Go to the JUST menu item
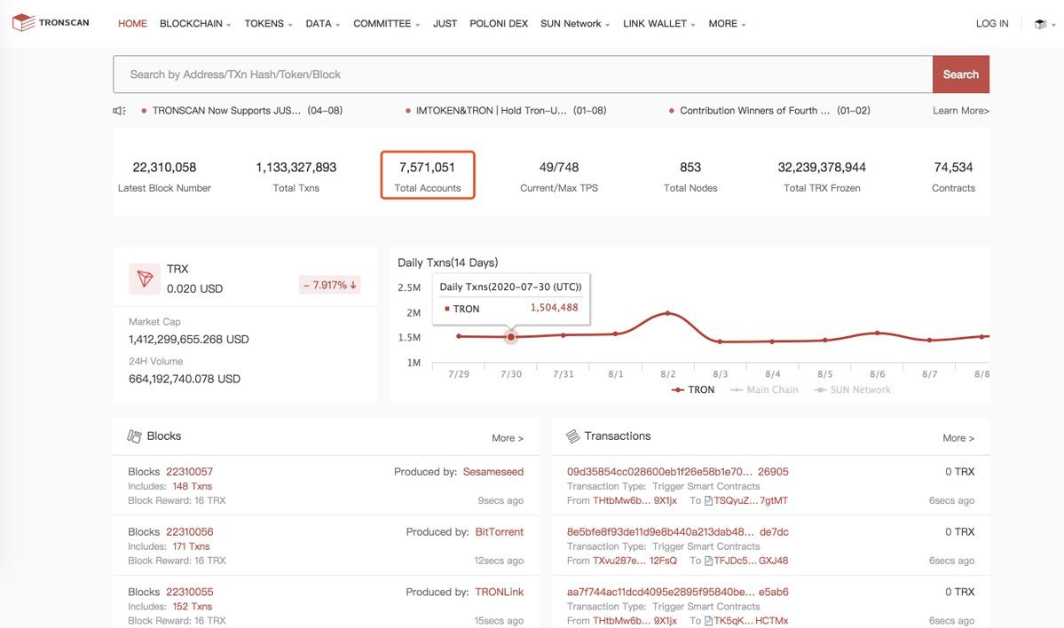1064x628 pixels. (445, 24)
